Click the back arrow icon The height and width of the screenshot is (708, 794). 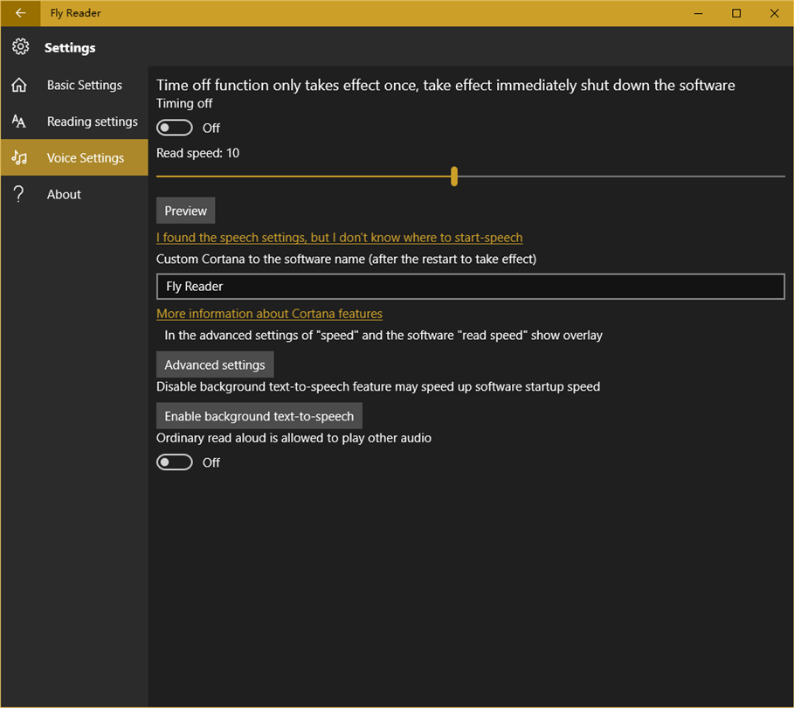[x=20, y=13]
